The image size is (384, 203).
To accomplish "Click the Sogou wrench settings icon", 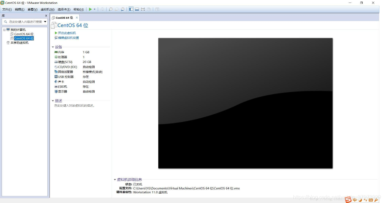I will (376, 200).
